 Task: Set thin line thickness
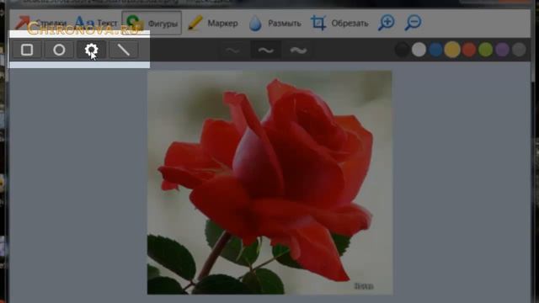click(x=232, y=50)
